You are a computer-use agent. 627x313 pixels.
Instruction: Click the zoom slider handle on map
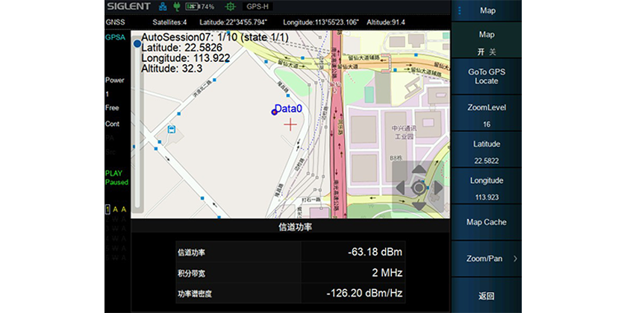tap(137, 44)
